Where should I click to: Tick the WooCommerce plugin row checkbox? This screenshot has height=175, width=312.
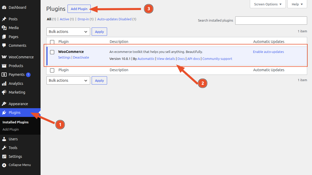tap(52, 52)
